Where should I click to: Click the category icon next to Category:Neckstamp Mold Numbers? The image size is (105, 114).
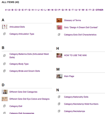tap(59, 104)
